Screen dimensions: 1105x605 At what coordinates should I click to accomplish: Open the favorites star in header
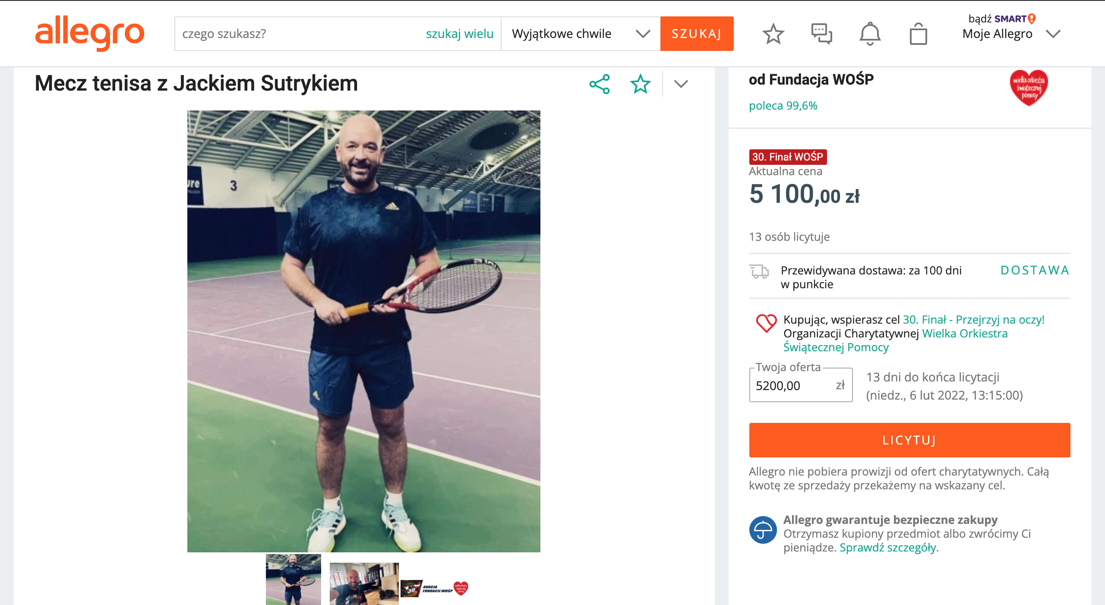point(773,34)
